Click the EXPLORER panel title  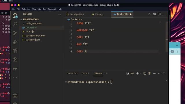coord(28,14)
